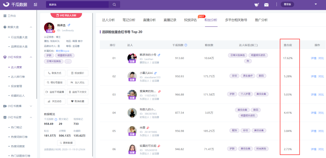The image size is (326, 158).
Task: Click the 小红书直播 camera icon
Action: [x=5, y=106]
